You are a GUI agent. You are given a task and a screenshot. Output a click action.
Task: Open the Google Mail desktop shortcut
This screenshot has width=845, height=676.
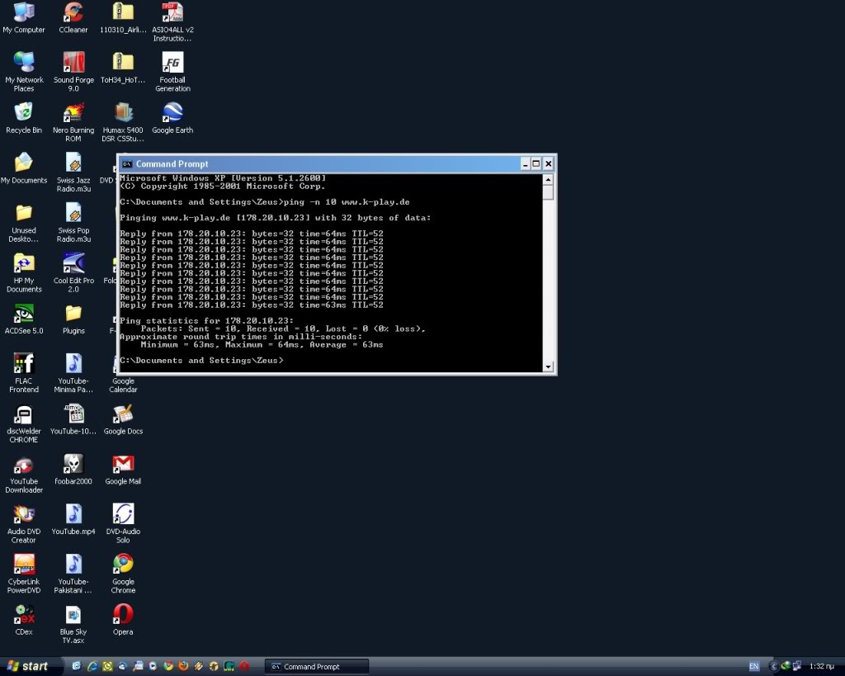[123, 465]
